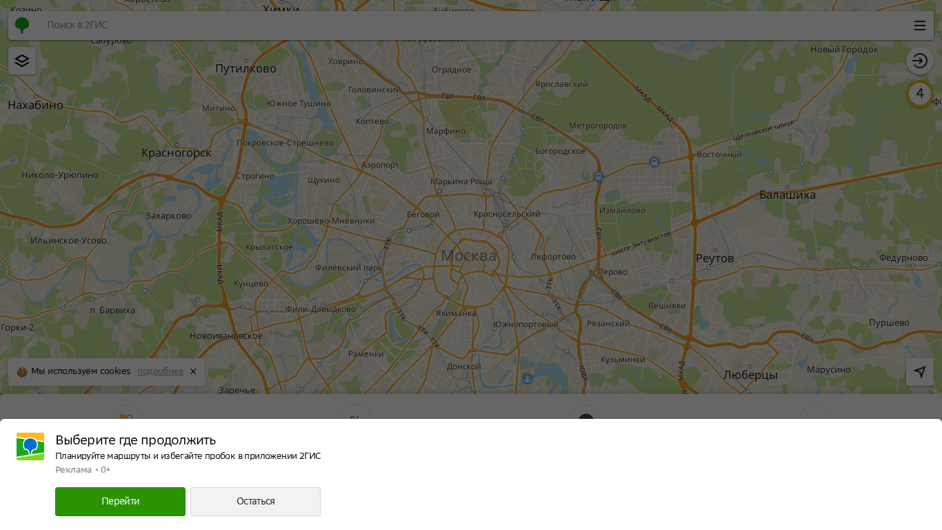Click the 'Реклама • 0+' label
Screen dimensions: 942x530
click(83, 470)
